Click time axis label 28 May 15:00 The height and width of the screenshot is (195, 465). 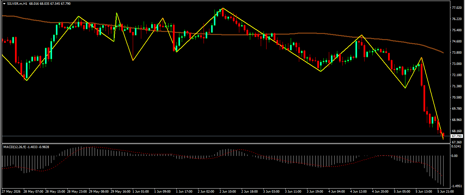[x=55, y=192]
